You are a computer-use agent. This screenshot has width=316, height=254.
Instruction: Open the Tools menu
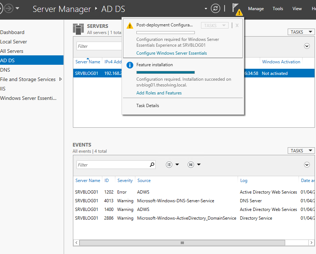click(x=278, y=9)
